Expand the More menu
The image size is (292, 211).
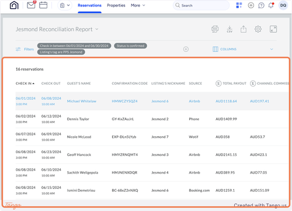(x=138, y=5)
